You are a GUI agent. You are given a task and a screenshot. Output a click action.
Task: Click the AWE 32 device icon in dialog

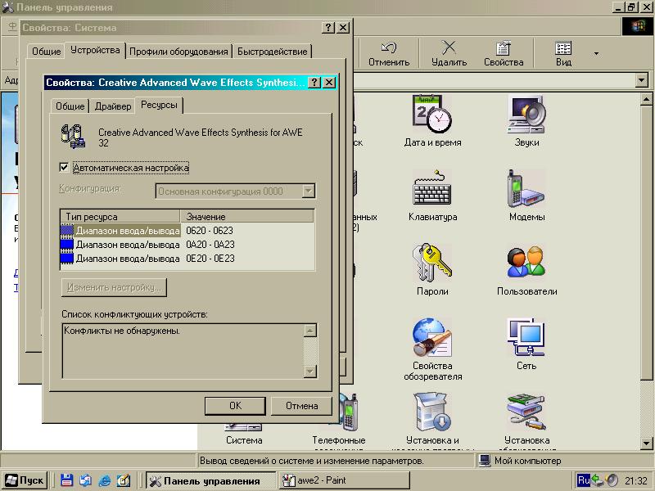73,137
